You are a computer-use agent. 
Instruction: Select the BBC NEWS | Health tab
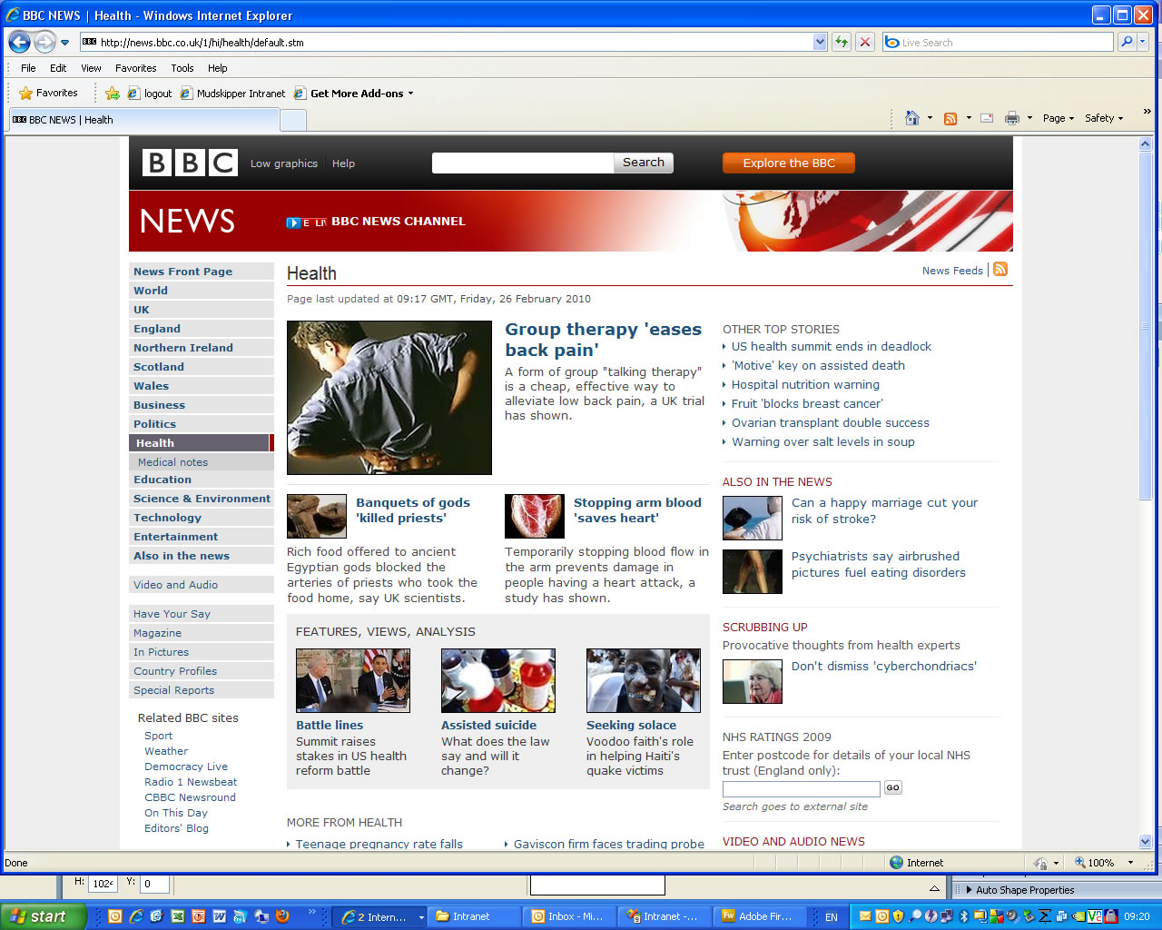click(x=143, y=120)
